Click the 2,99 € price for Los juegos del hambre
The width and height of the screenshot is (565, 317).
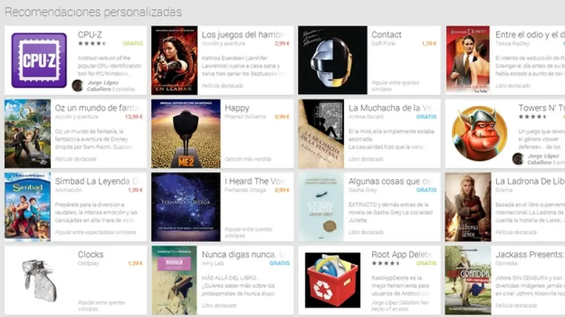click(282, 43)
